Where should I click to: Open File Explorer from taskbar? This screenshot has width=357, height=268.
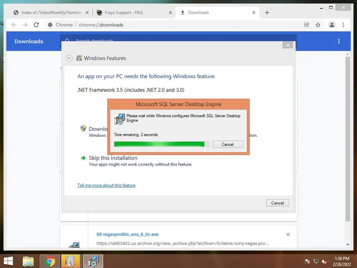coord(28,261)
